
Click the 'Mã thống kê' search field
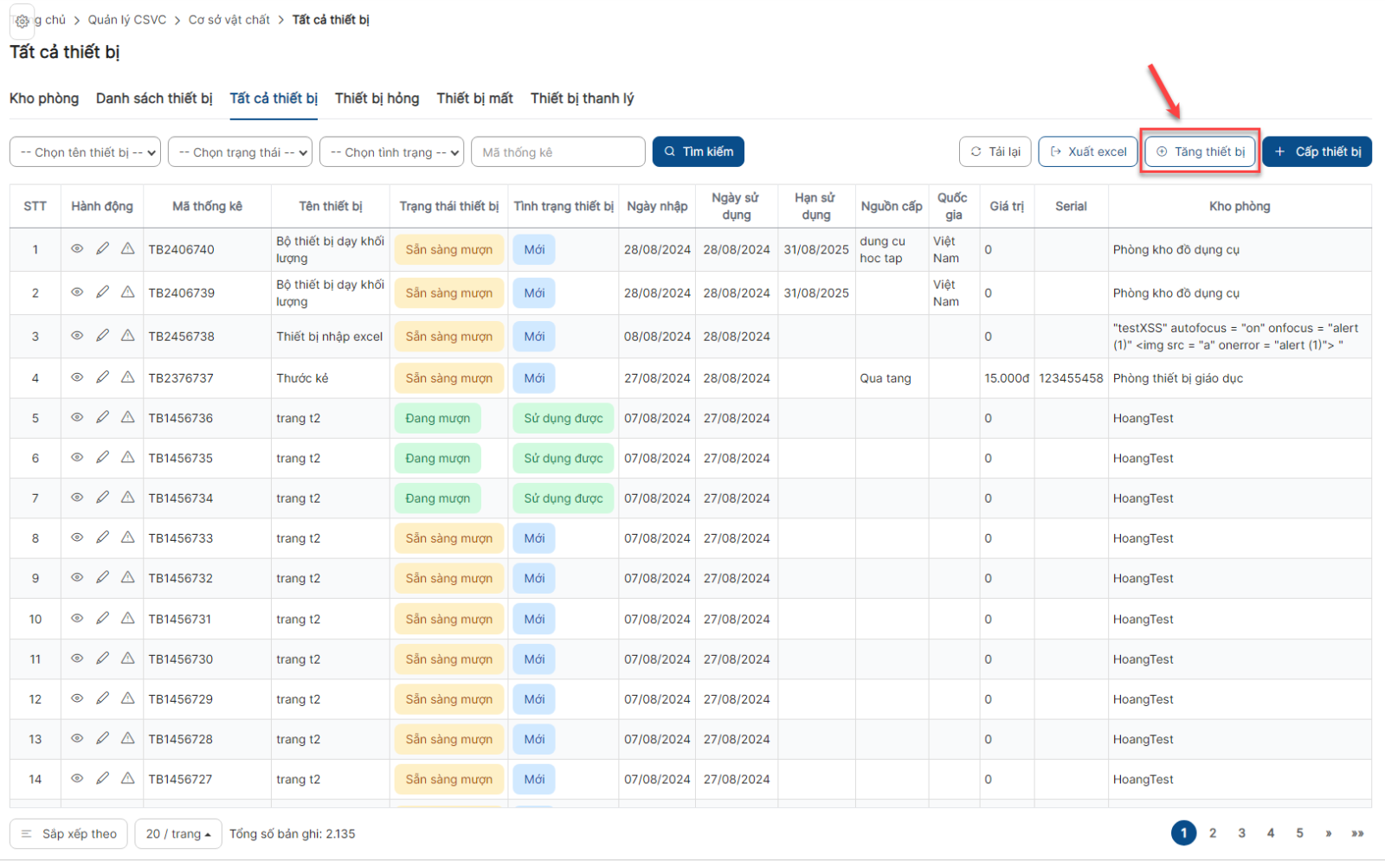557,152
